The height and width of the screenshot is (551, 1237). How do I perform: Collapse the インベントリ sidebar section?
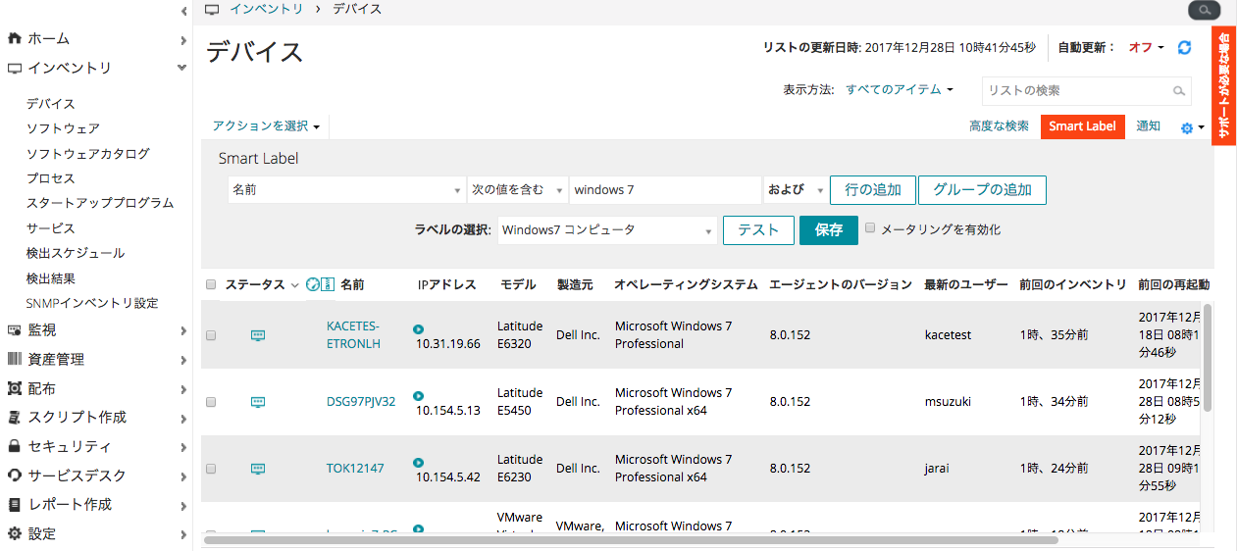point(181,68)
